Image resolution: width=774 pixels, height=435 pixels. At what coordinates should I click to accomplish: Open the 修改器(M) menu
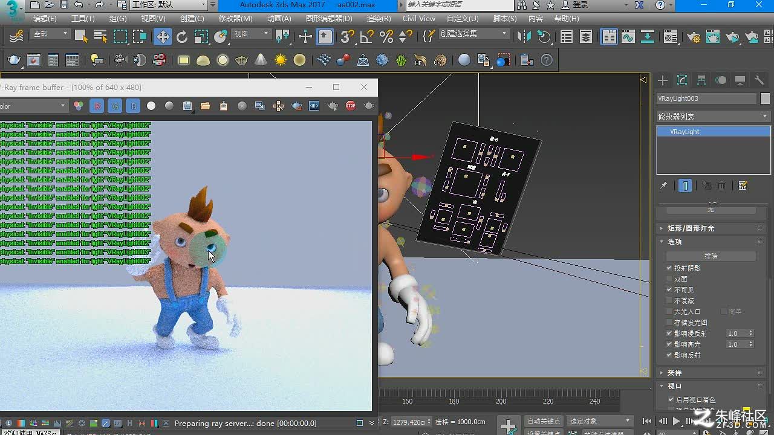point(235,19)
